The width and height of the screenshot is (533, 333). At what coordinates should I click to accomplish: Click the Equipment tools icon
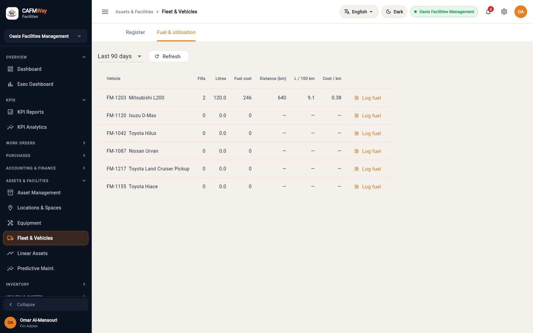click(10, 223)
